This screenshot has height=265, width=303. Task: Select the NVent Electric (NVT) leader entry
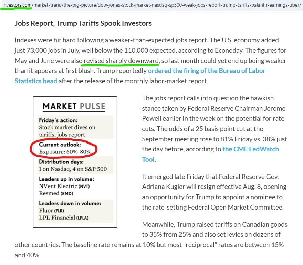tap(64, 186)
